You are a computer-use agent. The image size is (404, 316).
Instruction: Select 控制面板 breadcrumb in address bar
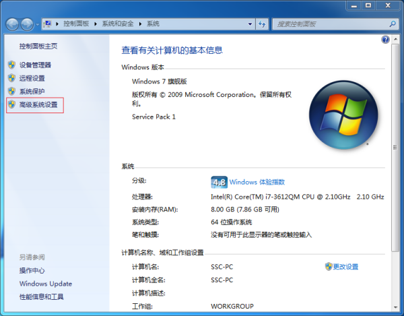tap(76, 24)
